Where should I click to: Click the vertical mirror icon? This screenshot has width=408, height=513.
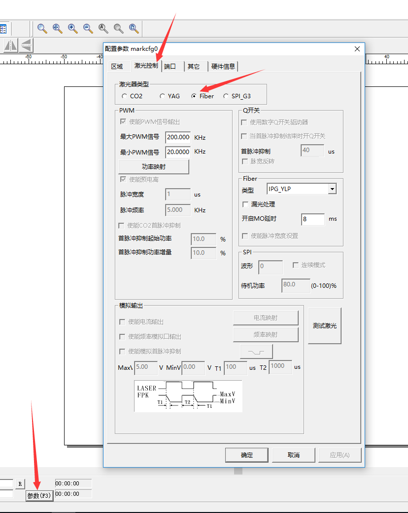pos(26,45)
